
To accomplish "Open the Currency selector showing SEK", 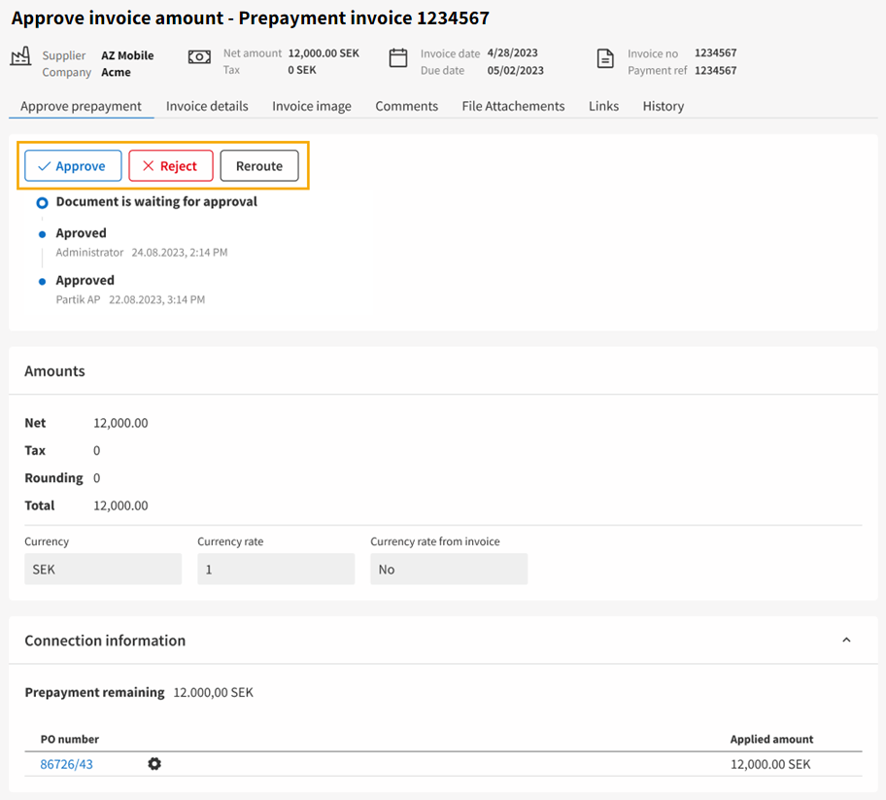I will [102, 569].
